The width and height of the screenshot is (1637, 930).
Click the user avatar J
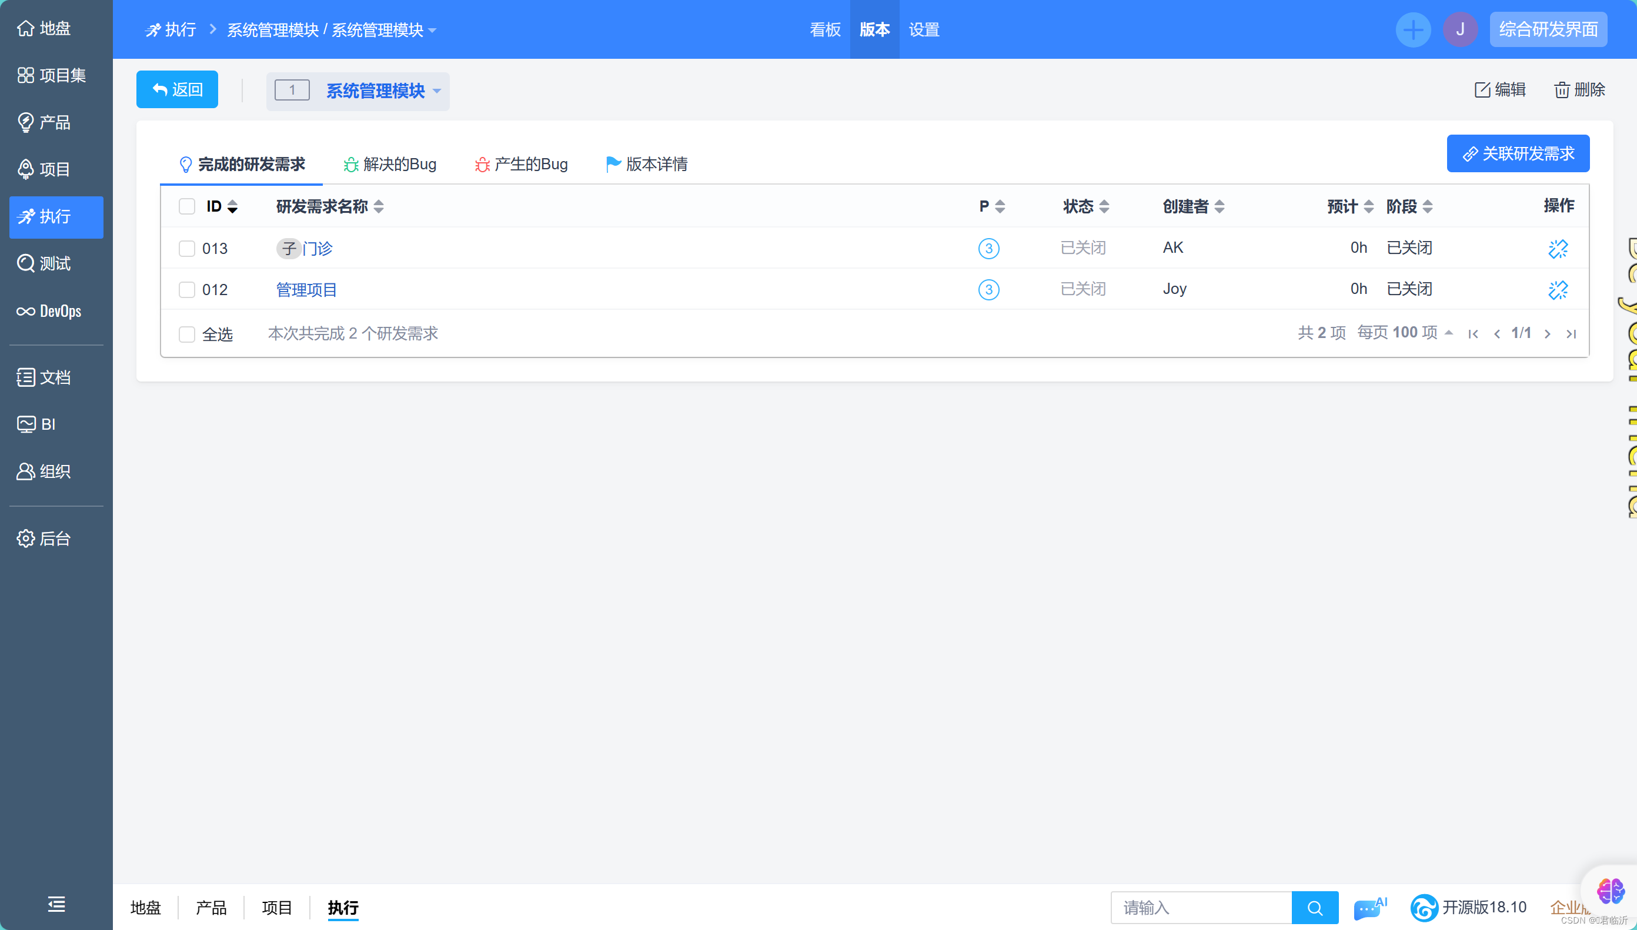[1460, 29]
